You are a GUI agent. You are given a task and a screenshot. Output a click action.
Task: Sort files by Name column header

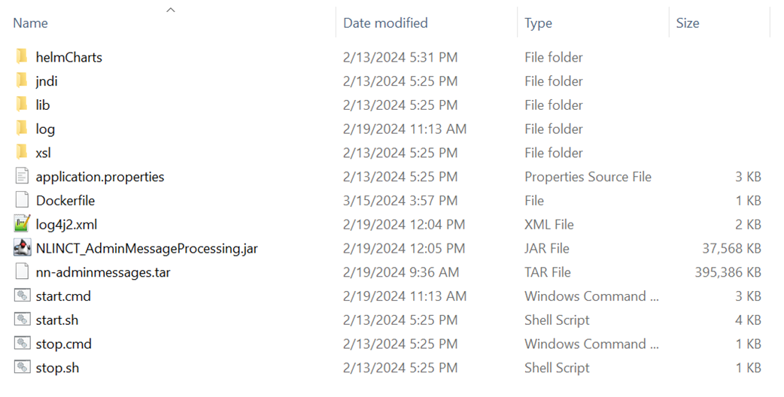31,23
